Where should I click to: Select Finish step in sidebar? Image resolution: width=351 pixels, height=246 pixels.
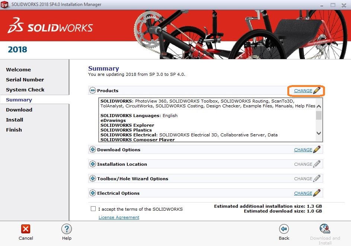tap(14, 130)
